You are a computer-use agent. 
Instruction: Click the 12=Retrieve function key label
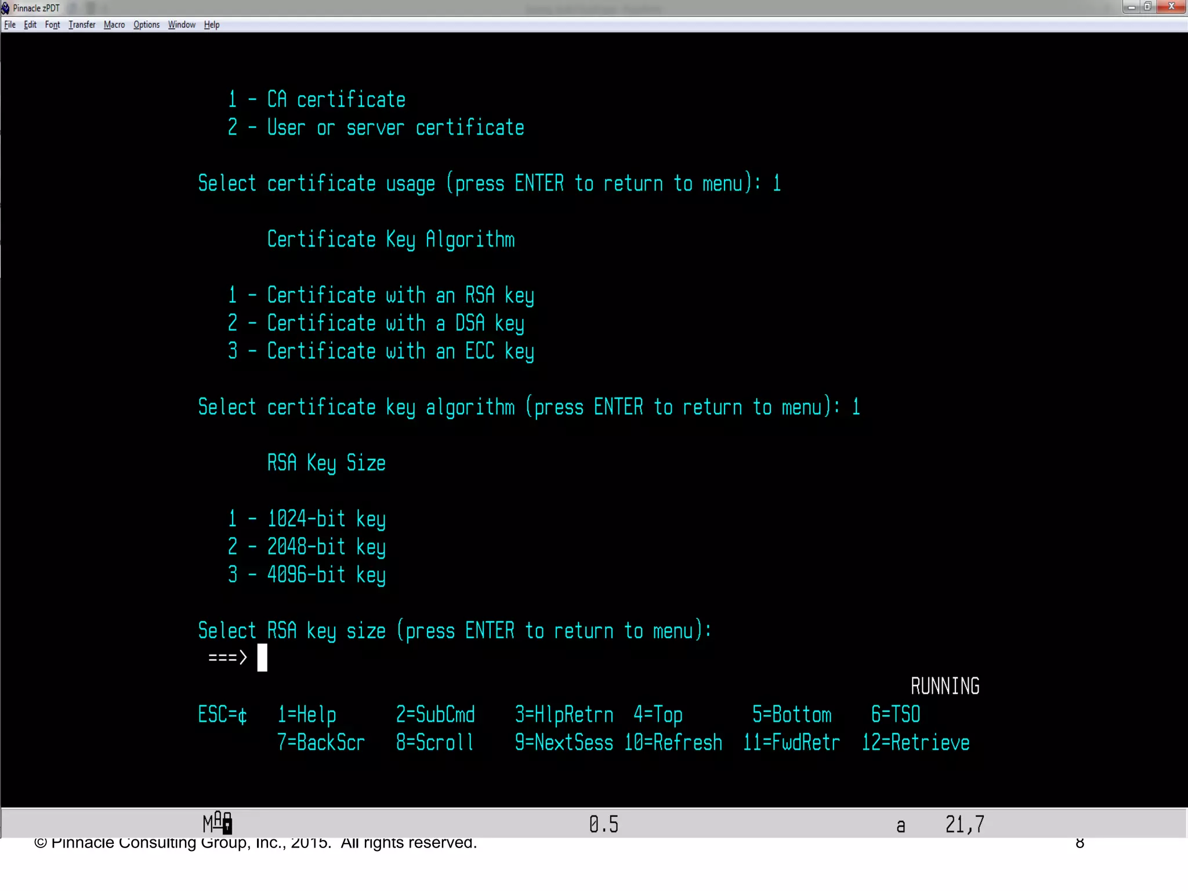(915, 742)
